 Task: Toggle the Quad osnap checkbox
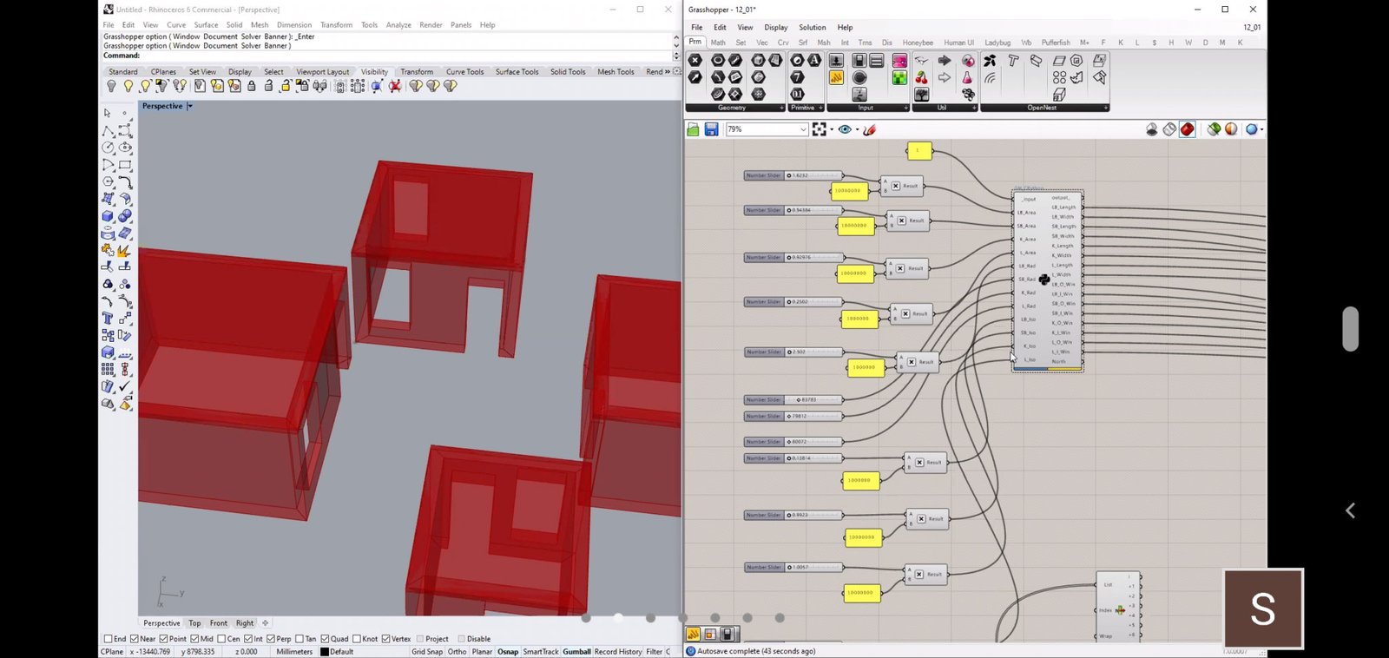pos(326,639)
